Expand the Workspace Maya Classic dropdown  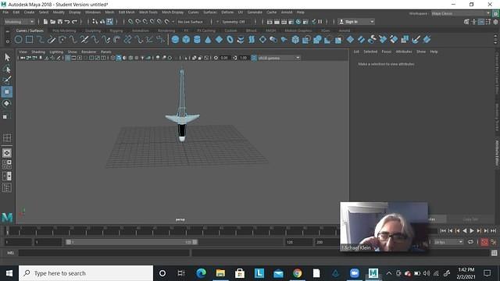coord(461,13)
